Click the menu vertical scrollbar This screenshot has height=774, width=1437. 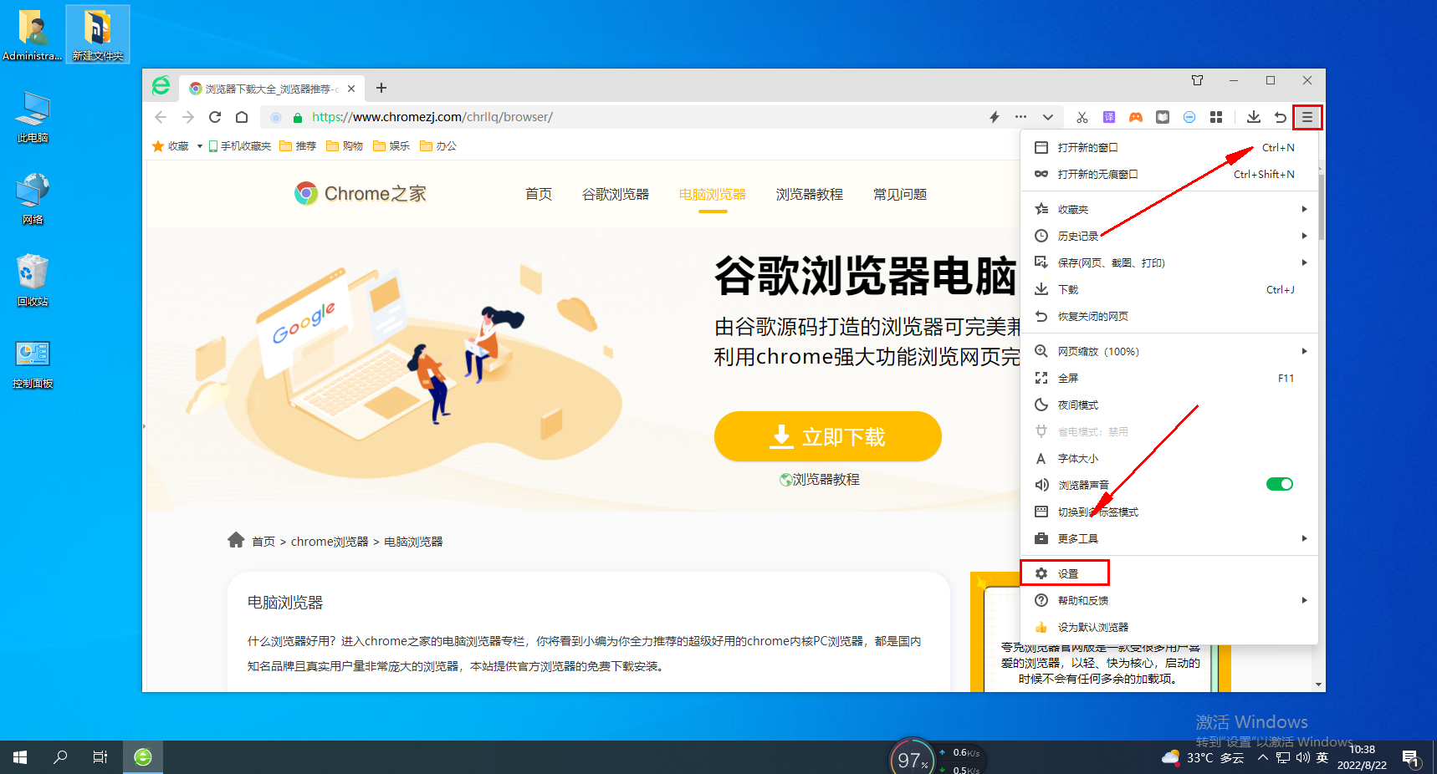[1320, 207]
